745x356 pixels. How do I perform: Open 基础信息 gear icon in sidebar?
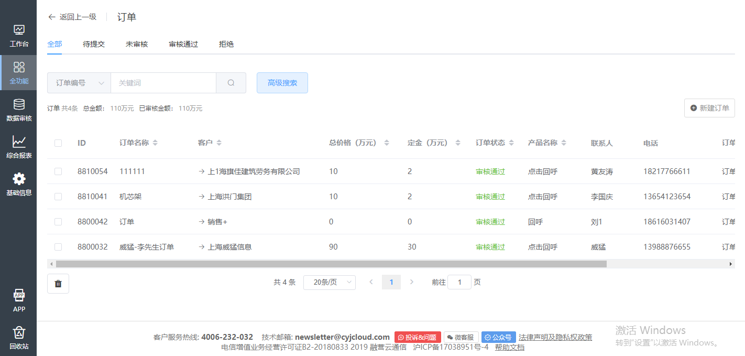tap(19, 179)
